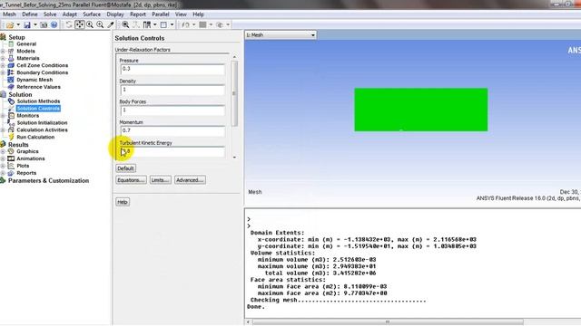
Task: Open the Solve menu
Action: click(x=50, y=14)
